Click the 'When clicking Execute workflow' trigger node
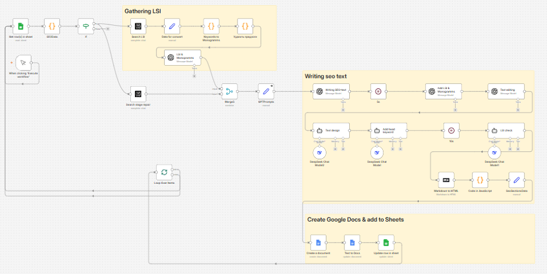The image size is (547, 274). point(22,63)
